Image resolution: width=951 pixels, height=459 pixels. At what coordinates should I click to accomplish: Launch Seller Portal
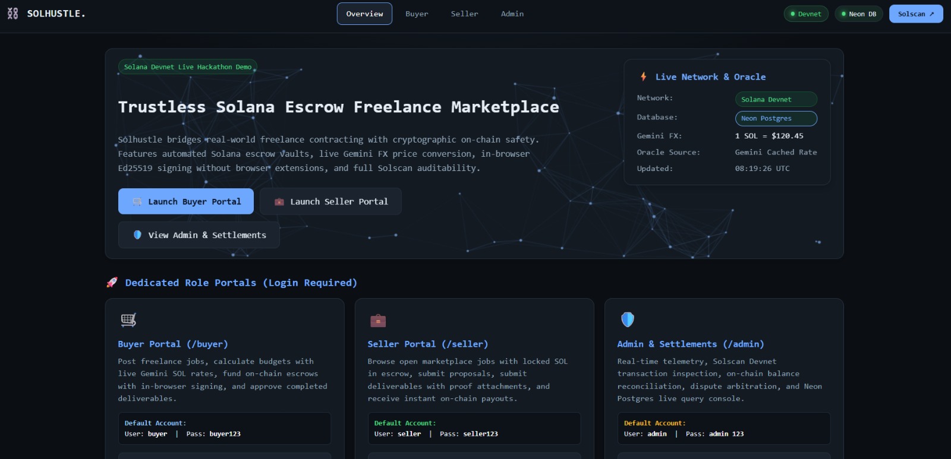[330, 201]
